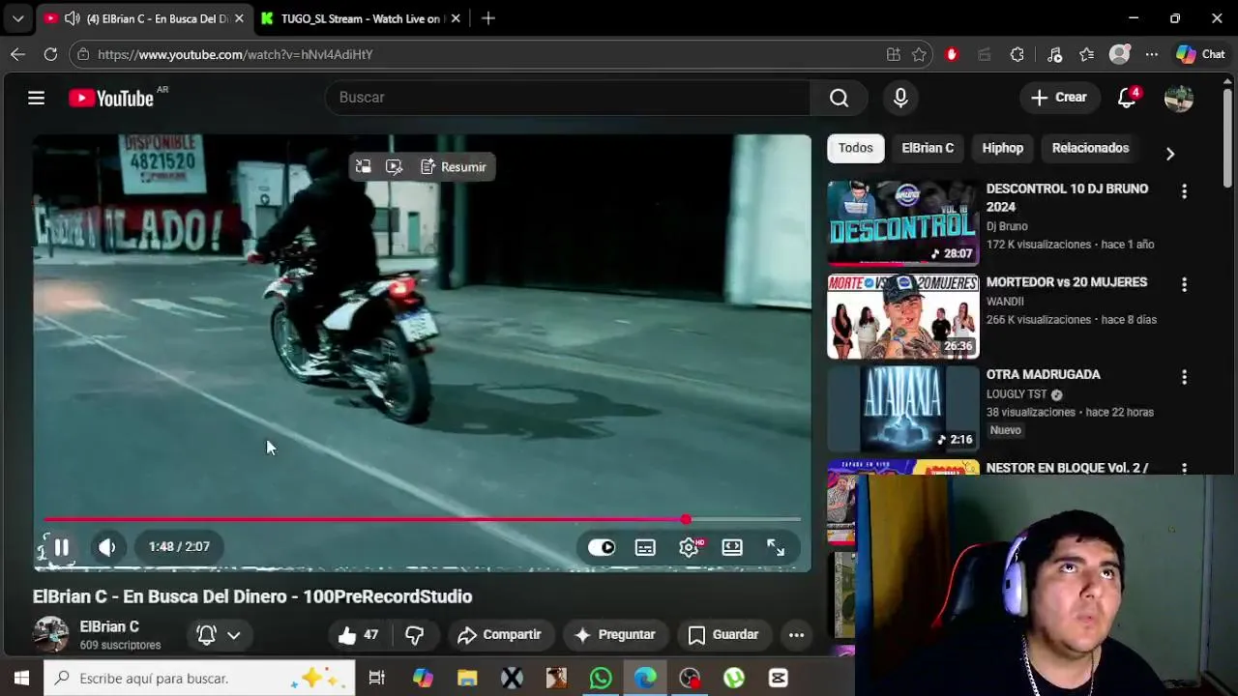1238x696 pixels.
Task: Switch to TUGO_SL Stream browser tab
Action: 360,18
